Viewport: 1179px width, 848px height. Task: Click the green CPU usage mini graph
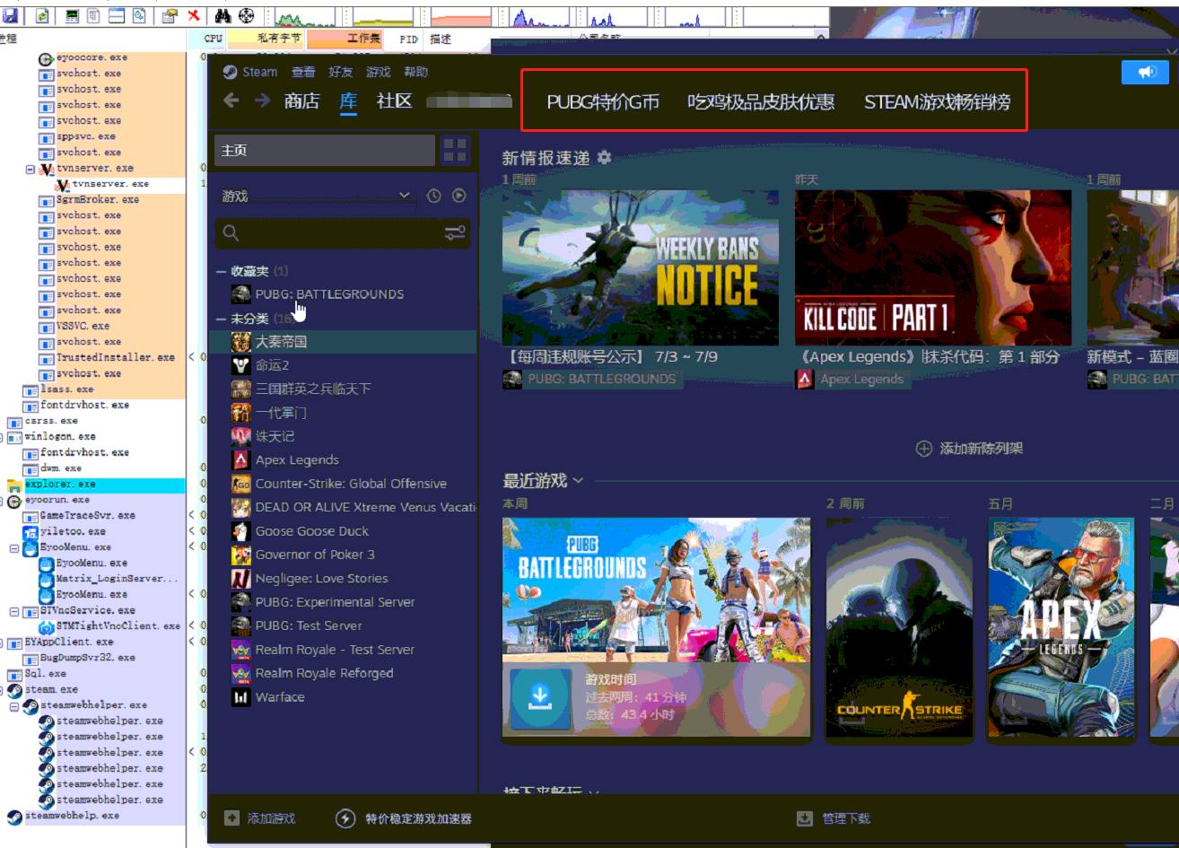point(305,16)
